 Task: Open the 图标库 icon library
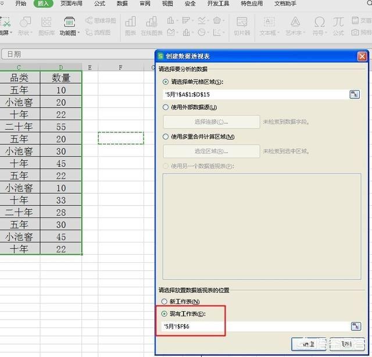tap(46, 22)
